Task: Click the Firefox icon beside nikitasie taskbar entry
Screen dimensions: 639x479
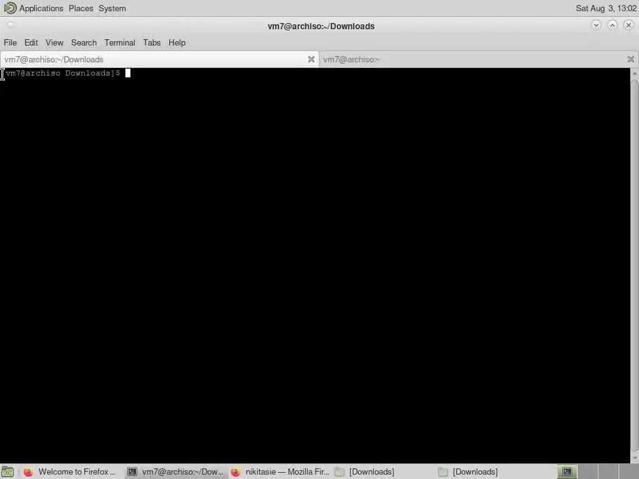Action: pyautogui.click(x=235, y=472)
